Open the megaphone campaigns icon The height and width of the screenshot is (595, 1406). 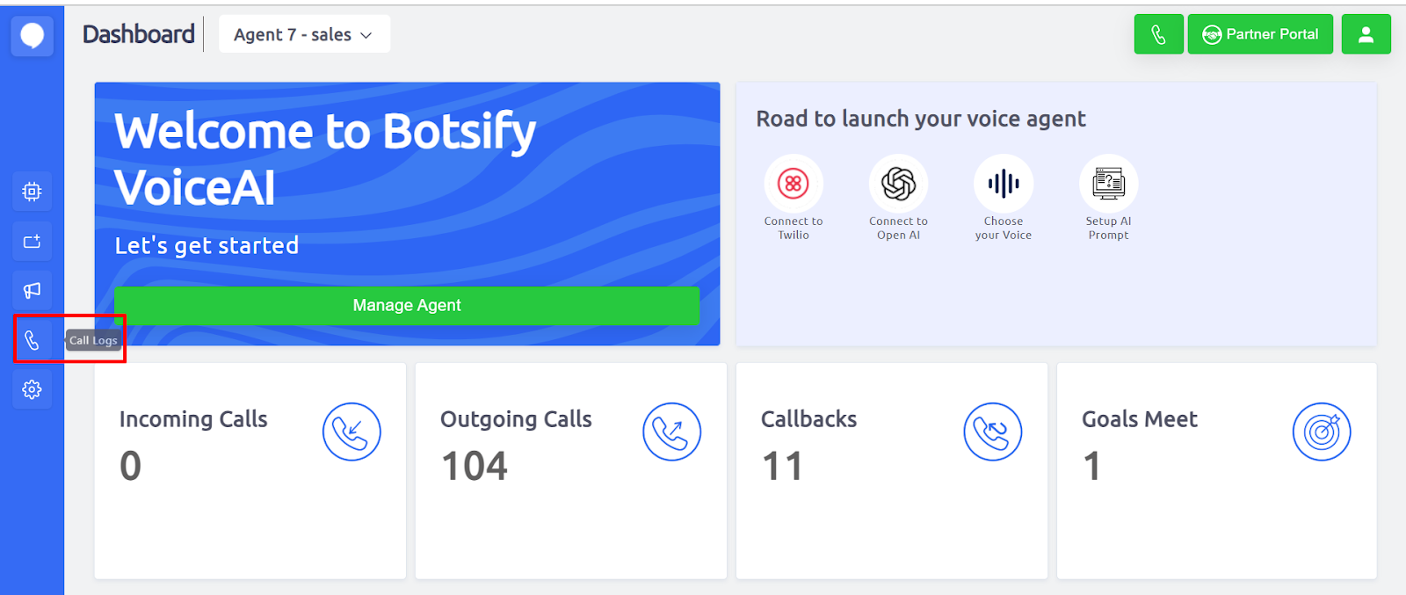(x=32, y=290)
